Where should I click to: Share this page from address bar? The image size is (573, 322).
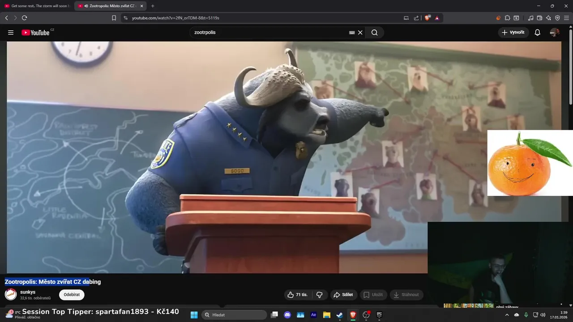(x=416, y=18)
